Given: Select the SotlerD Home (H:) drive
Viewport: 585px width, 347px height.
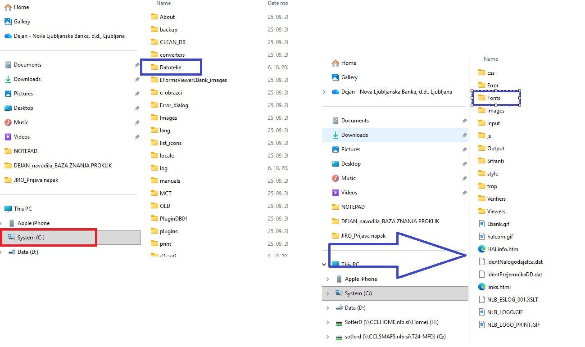Looking at the screenshot, I should 391,322.
